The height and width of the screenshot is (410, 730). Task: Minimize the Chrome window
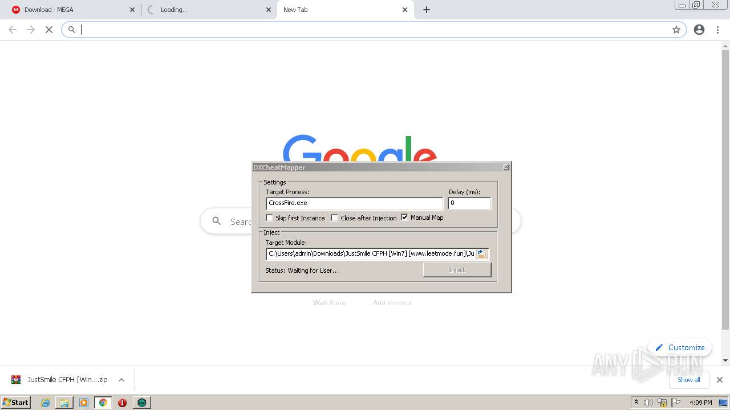(682, 5)
